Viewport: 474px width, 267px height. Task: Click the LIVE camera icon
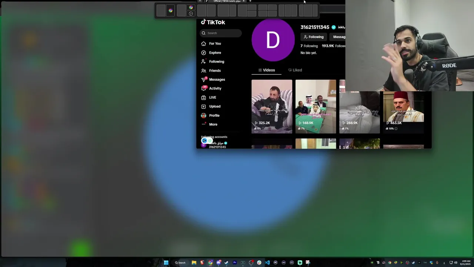tap(203, 98)
